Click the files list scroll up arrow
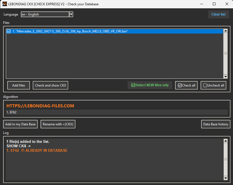Image resolution: width=233 pixels, height=185 pixels. click(226, 31)
